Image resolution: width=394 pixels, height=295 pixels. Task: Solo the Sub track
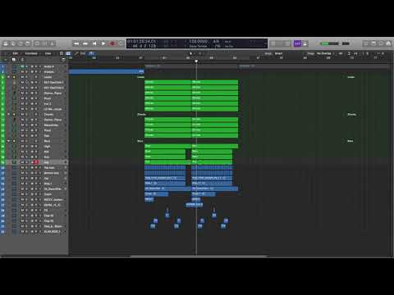pyautogui.click(x=26, y=157)
